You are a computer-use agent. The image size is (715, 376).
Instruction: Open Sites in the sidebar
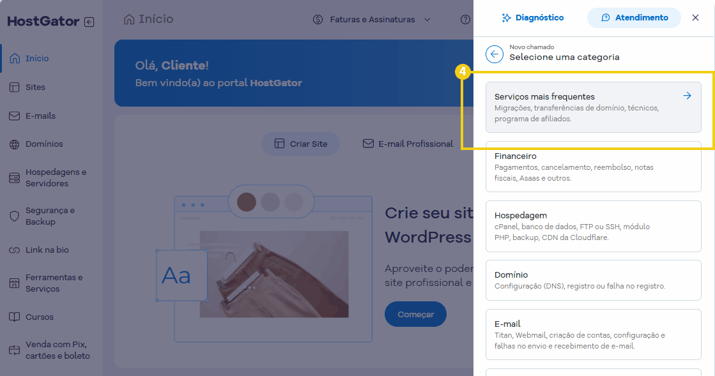[x=35, y=87]
